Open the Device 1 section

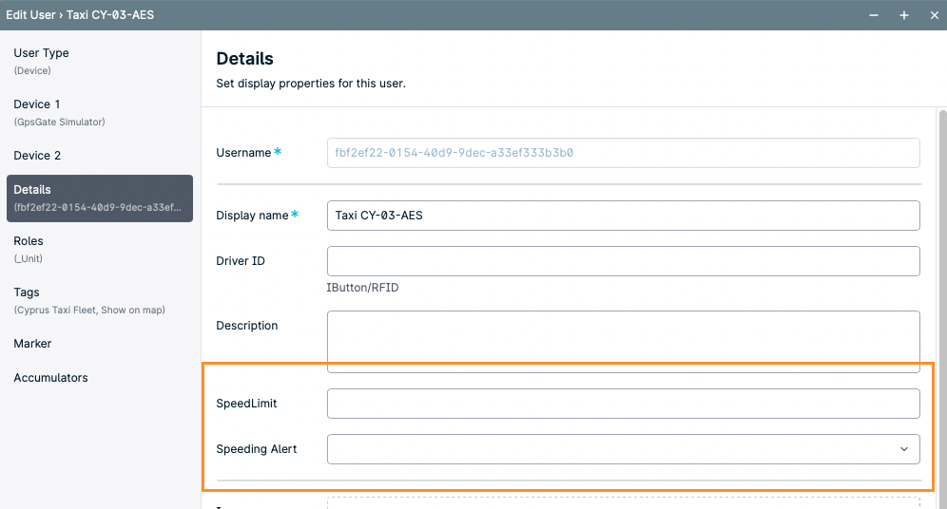(x=100, y=112)
